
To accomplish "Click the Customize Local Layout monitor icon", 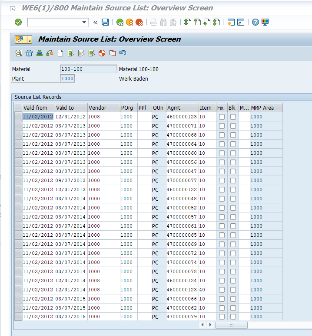I will click(265, 22).
